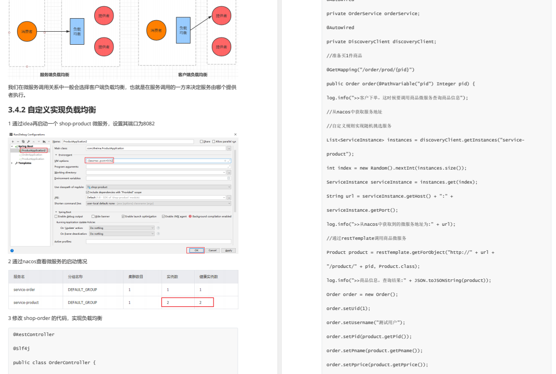This screenshot has width=556, height=374.
Task: Toggle the Allow parallel run checkbox
Action: pyautogui.click(x=213, y=141)
